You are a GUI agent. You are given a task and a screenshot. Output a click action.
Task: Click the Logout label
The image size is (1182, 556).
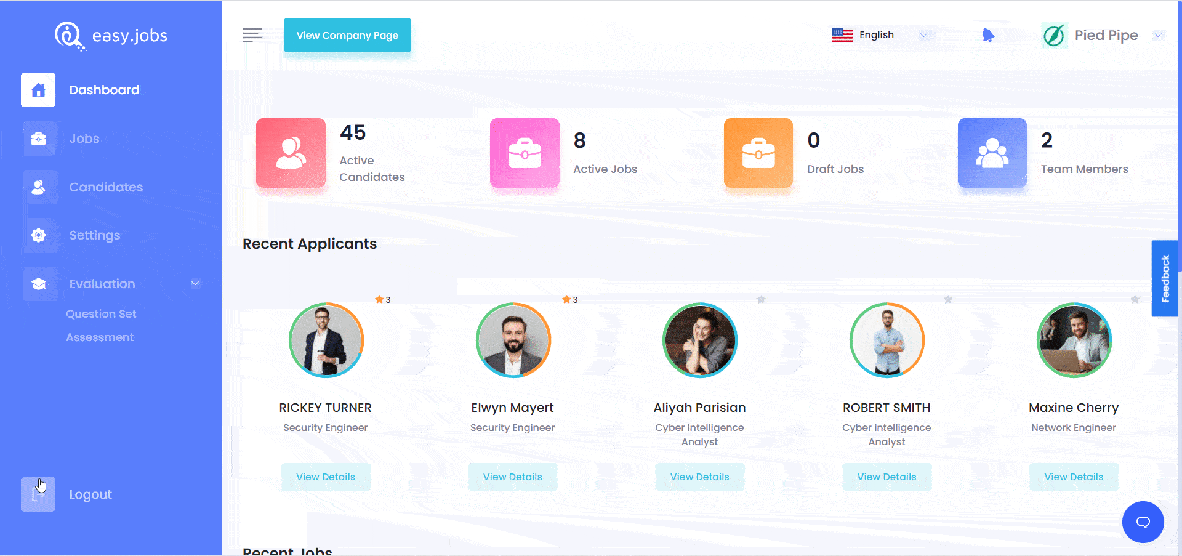[90, 494]
